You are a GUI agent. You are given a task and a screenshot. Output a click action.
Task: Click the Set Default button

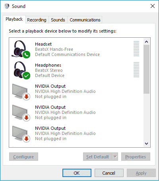(98, 157)
